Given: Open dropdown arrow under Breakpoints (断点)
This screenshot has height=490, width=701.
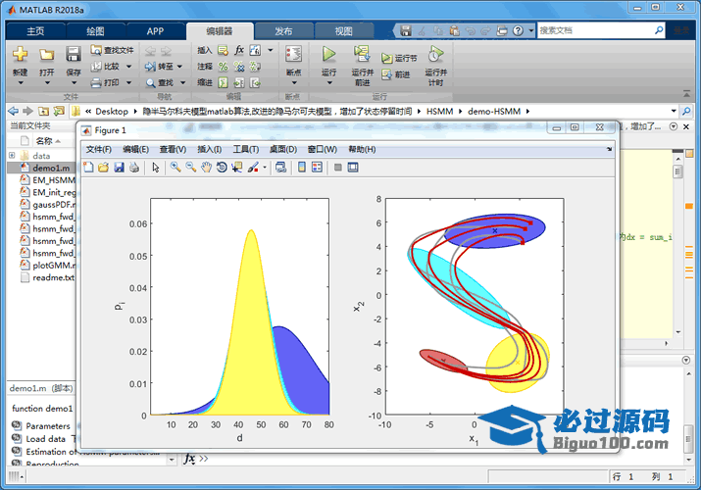Looking at the screenshot, I should pos(294,82).
